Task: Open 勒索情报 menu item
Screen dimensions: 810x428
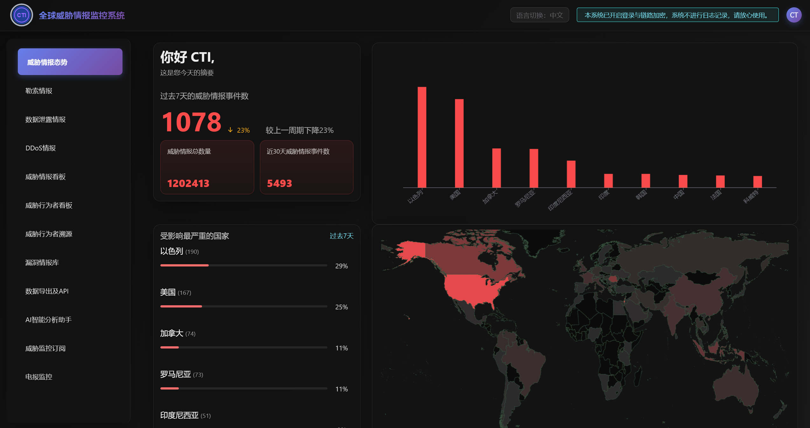Action: tap(39, 91)
